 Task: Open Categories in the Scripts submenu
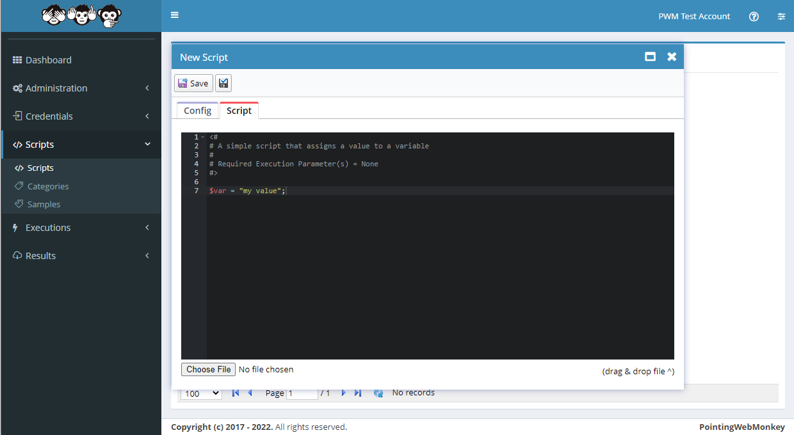[x=48, y=186]
